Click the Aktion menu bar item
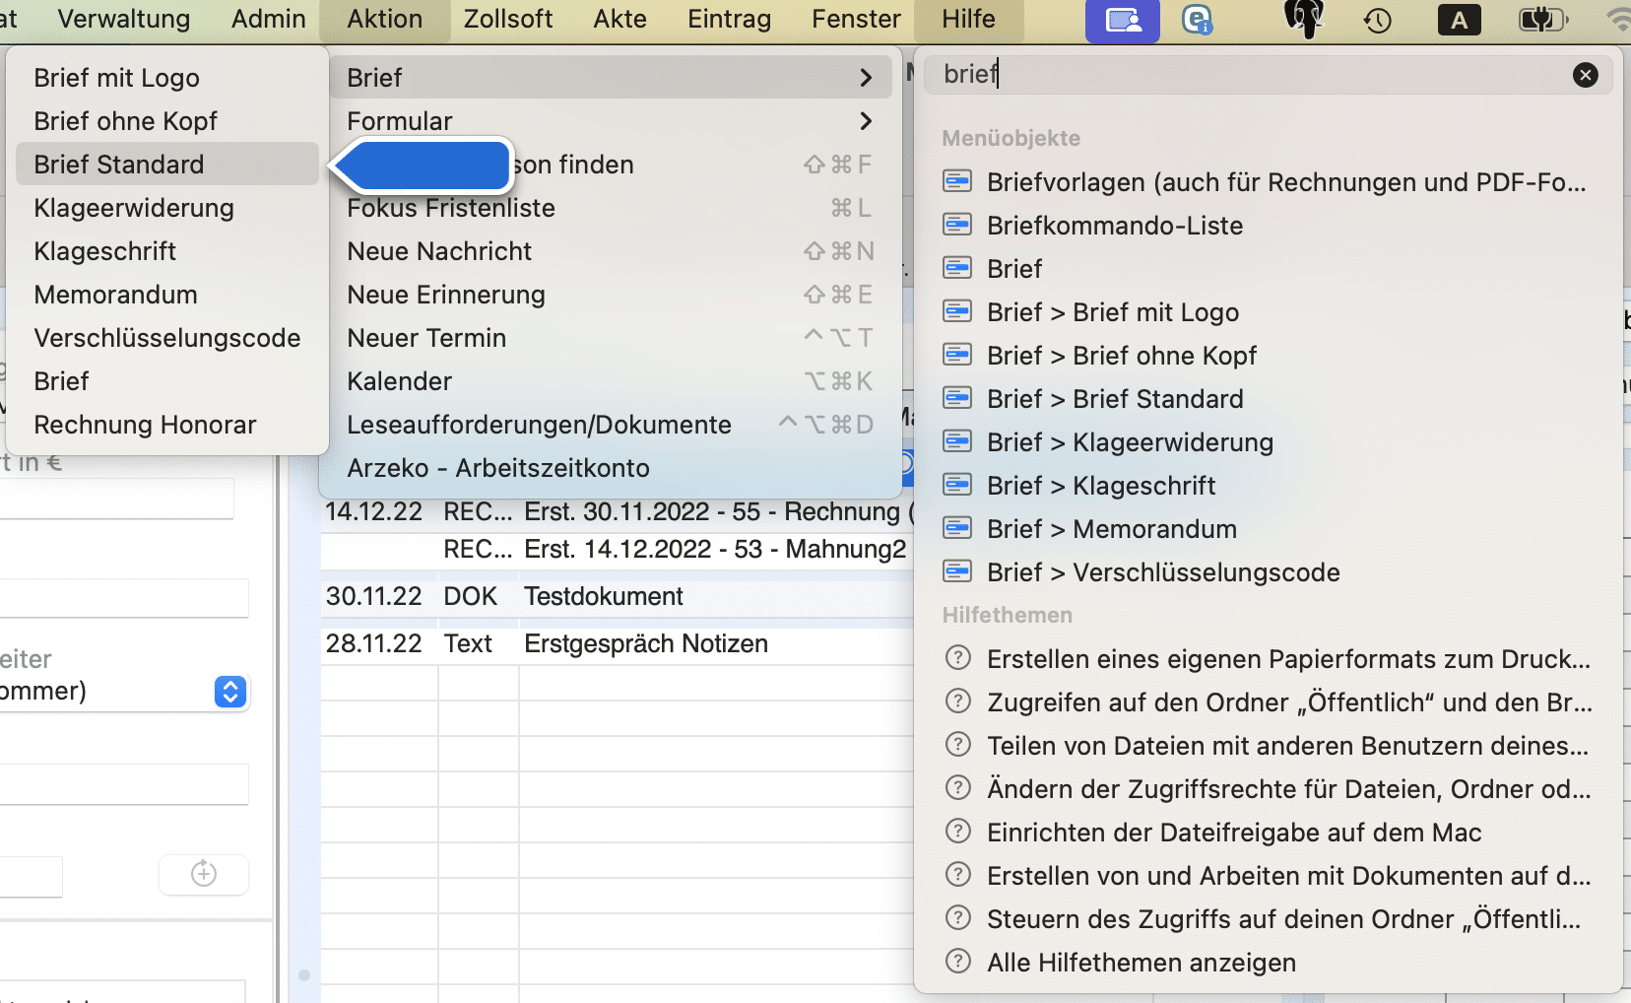The width and height of the screenshot is (1631, 1003). pos(384,19)
